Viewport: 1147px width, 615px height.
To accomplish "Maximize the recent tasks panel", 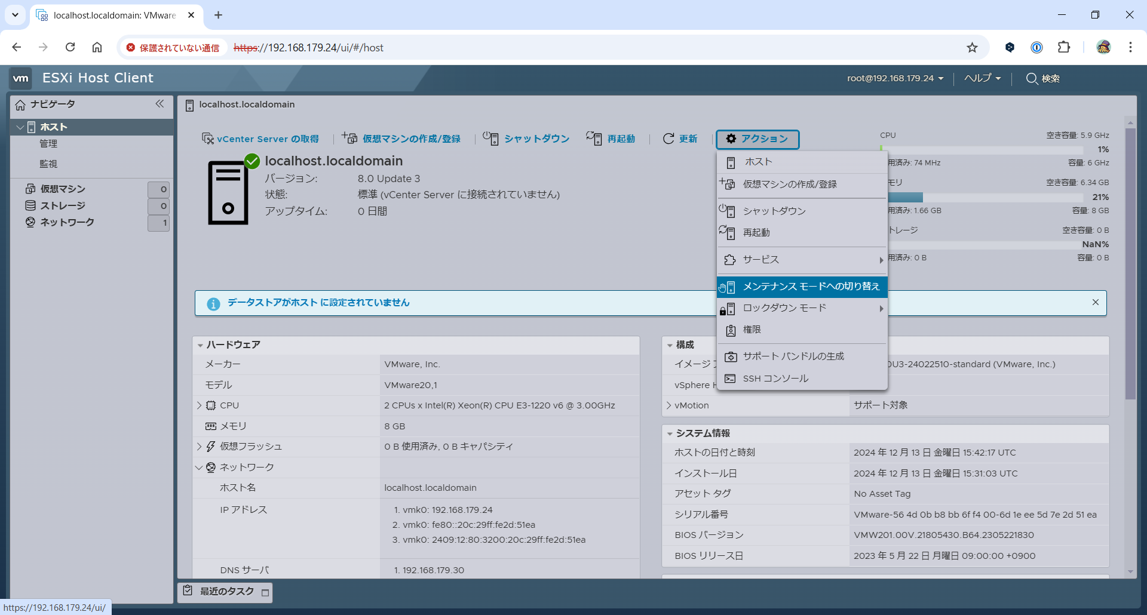I will [x=265, y=593].
